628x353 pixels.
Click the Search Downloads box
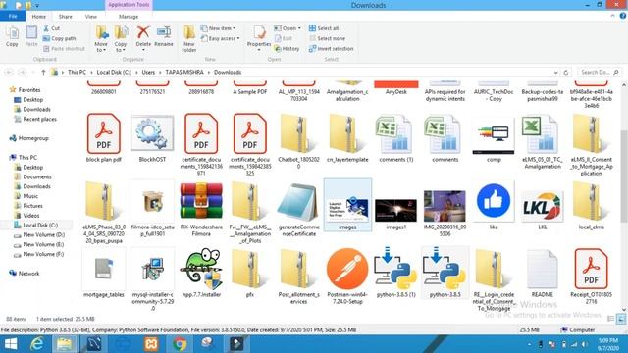coord(600,72)
